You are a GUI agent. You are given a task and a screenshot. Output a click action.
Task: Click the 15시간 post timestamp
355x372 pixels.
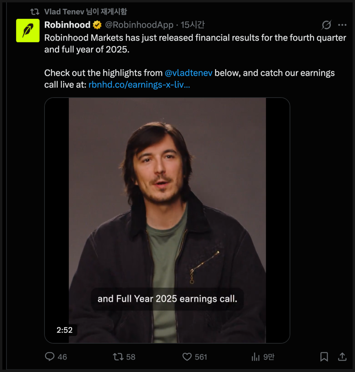click(x=193, y=25)
